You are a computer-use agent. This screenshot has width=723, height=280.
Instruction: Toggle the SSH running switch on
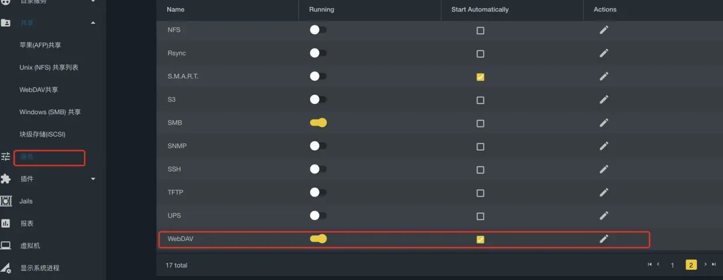click(x=318, y=169)
